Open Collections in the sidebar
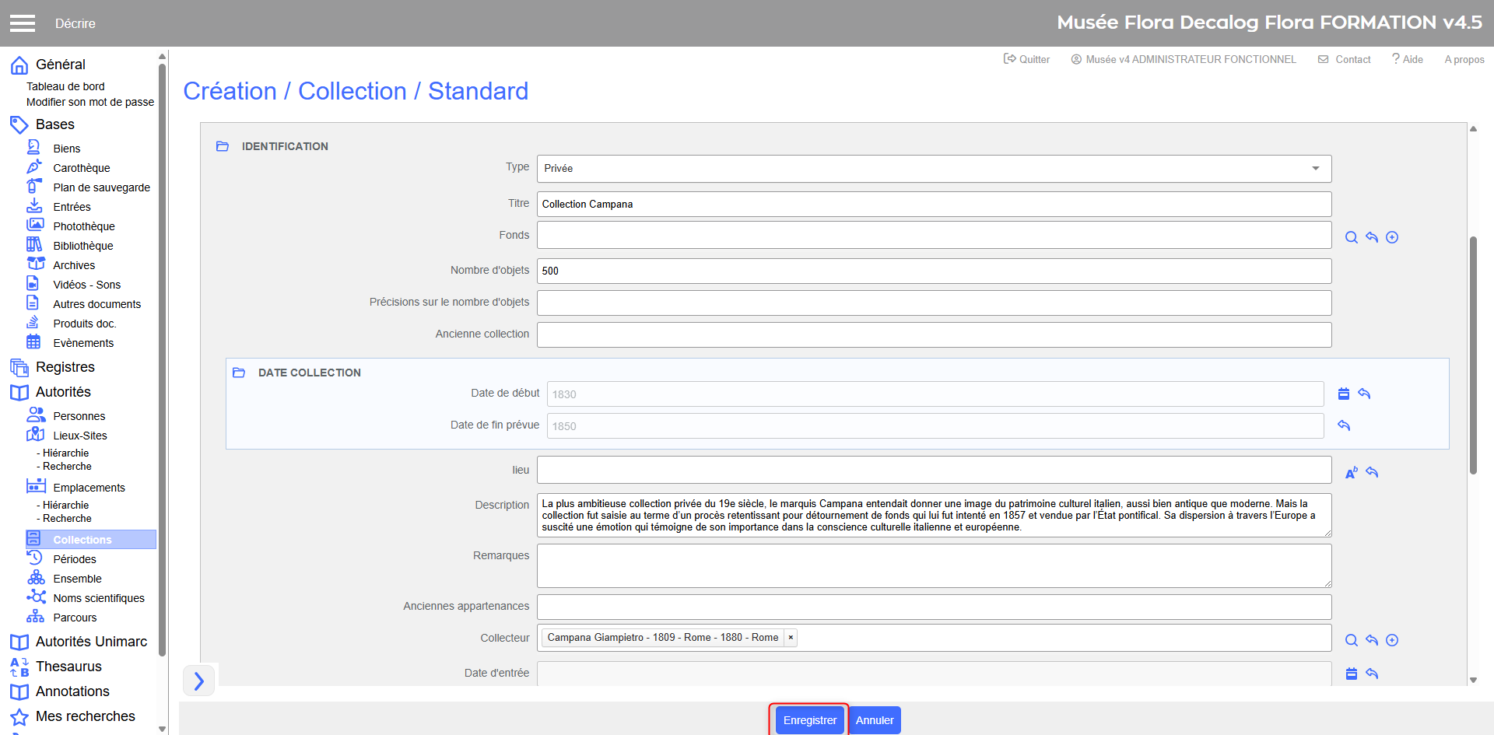 (x=82, y=540)
